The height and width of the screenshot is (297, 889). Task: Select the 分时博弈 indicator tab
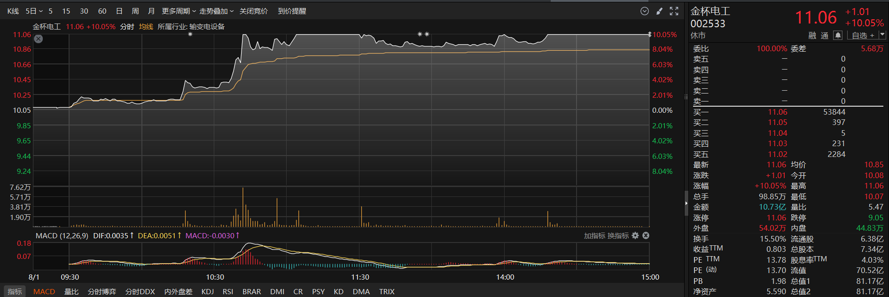(x=102, y=291)
